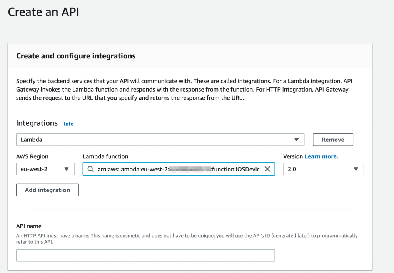Clear the Lambda function field with the X icon

(267, 169)
